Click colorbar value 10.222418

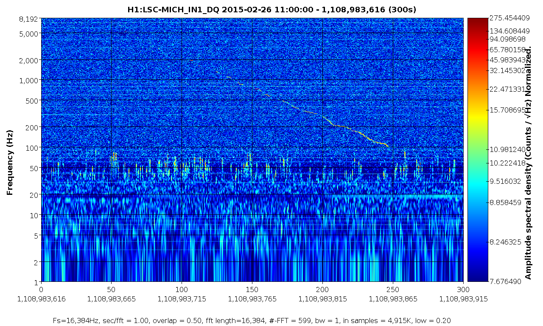click(x=507, y=163)
